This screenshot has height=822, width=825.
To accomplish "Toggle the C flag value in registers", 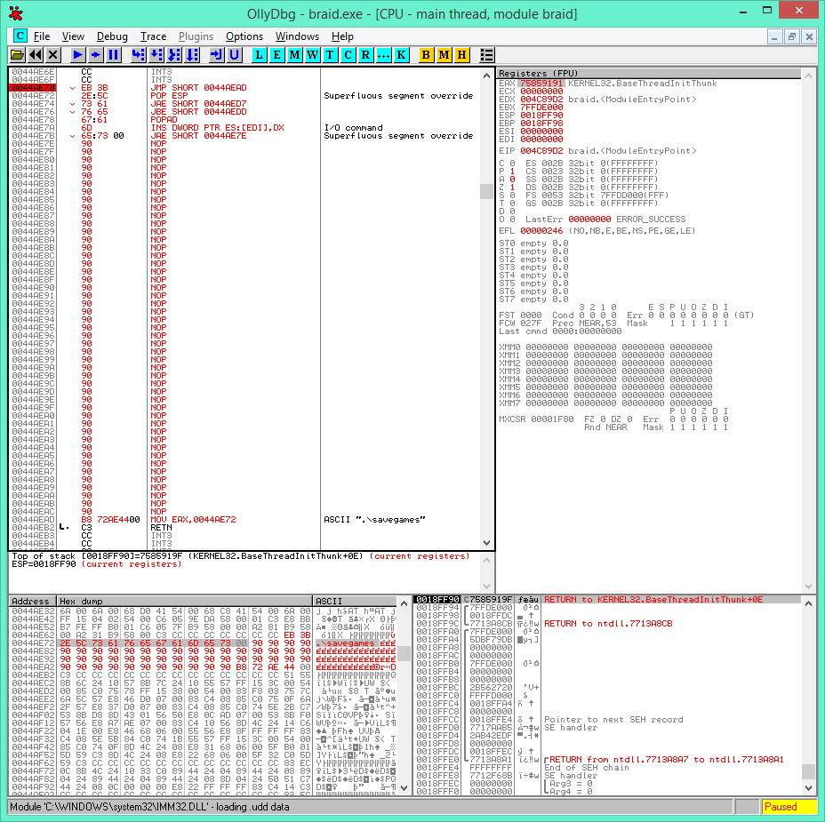I will pos(512,163).
